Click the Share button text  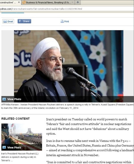[x=26, y=21]
